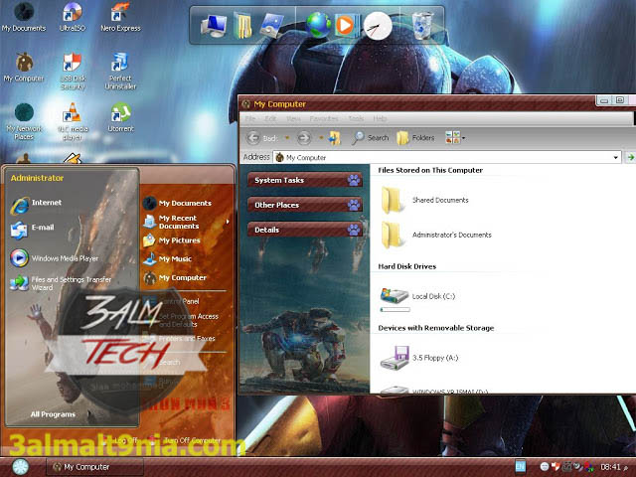The width and height of the screenshot is (636, 477).
Task: Open All Programs list
Action: coord(53,414)
